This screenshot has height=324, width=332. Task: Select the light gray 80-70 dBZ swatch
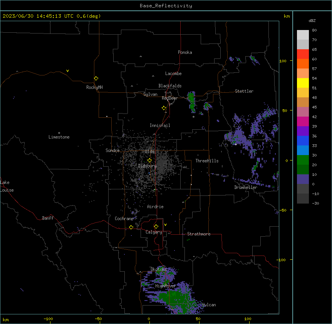tap(303, 35)
